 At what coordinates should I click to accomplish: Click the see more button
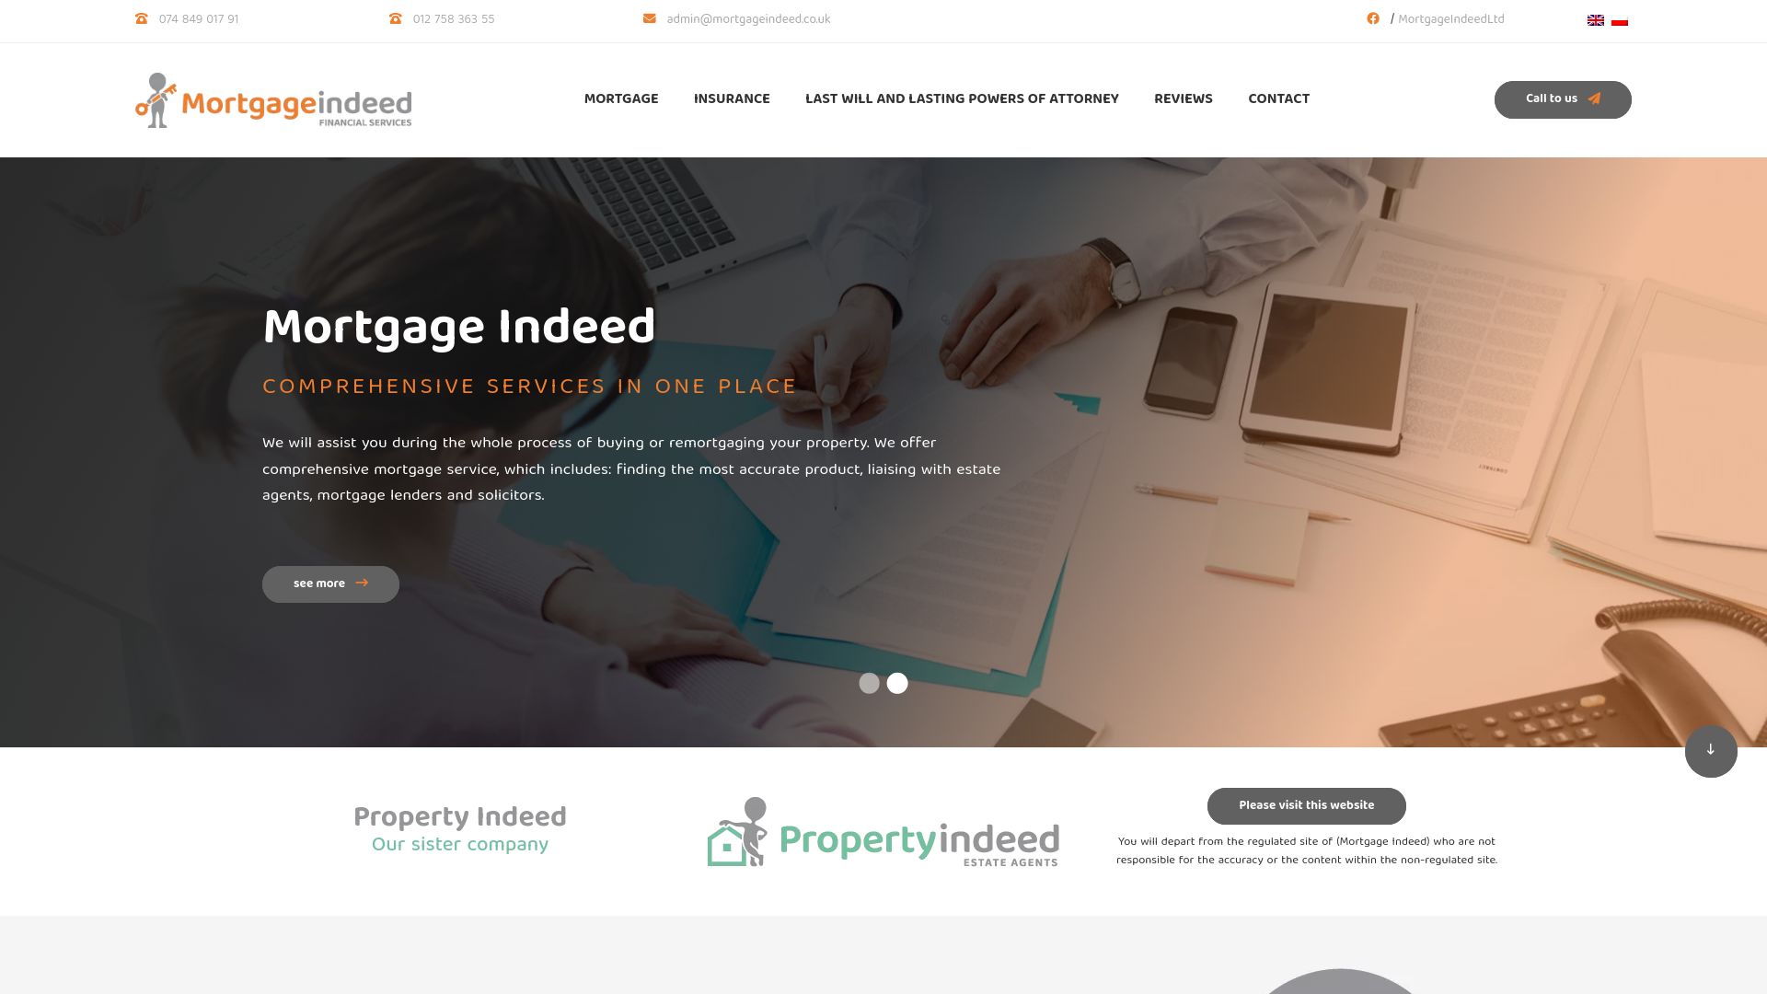pyautogui.click(x=330, y=583)
